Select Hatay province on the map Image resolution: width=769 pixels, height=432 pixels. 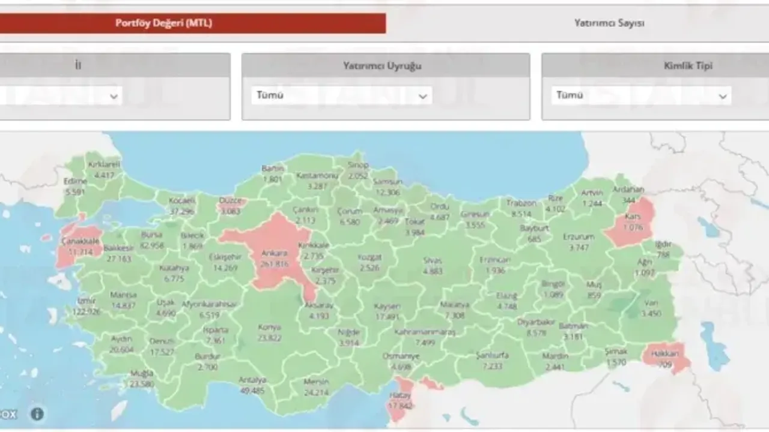(400, 401)
